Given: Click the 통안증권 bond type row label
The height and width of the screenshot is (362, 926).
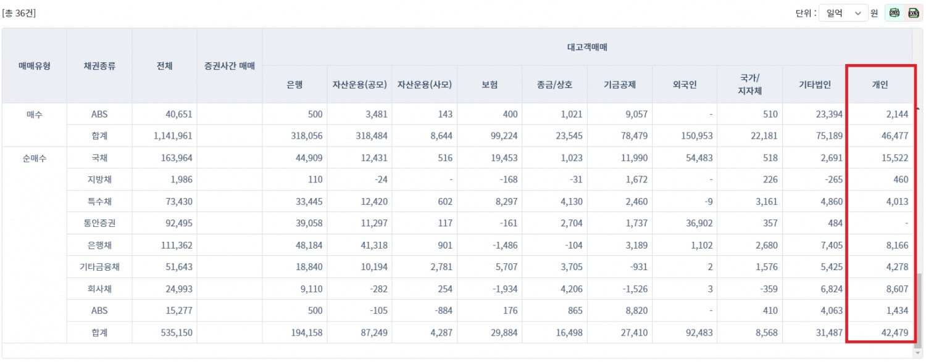Looking at the screenshot, I should pyautogui.click(x=99, y=223).
